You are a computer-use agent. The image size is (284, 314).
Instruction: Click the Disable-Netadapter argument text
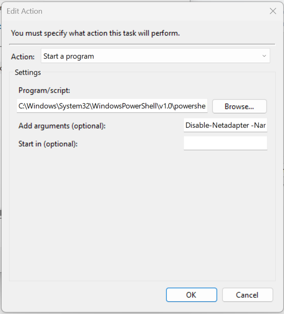225,125
